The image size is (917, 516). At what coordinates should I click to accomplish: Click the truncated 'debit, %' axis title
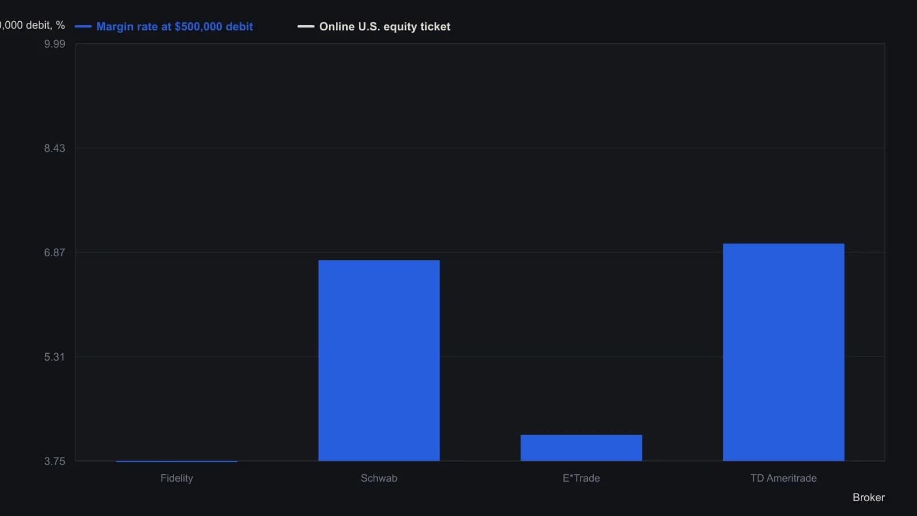[x=32, y=25]
